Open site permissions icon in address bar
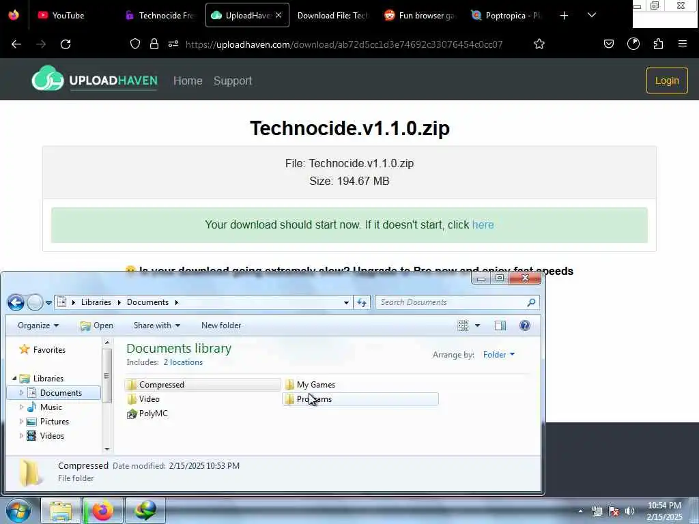Image resolution: width=699 pixels, height=524 pixels. (x=173, y=44)
